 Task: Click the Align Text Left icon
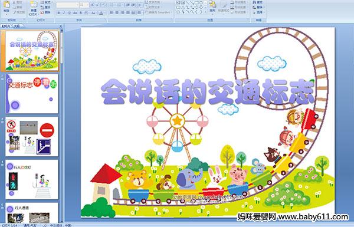[x=112, y=12]
